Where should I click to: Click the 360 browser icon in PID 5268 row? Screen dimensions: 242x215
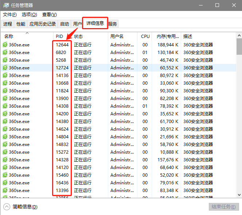(x=5, y=60)
